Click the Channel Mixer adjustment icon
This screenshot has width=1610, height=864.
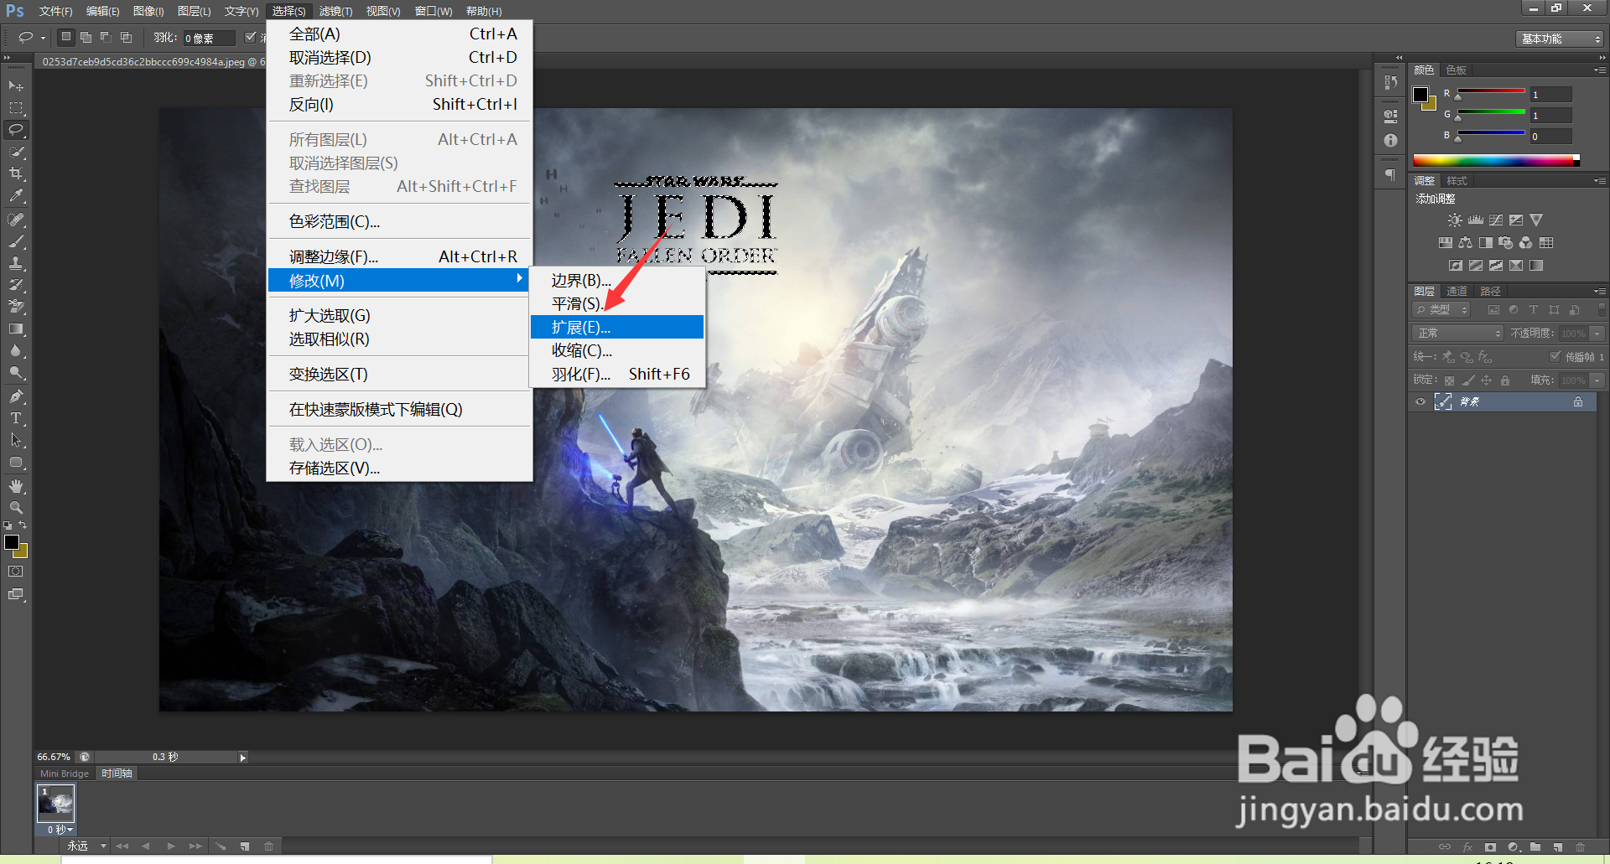pyautogui.click(x=1526, y=243)
